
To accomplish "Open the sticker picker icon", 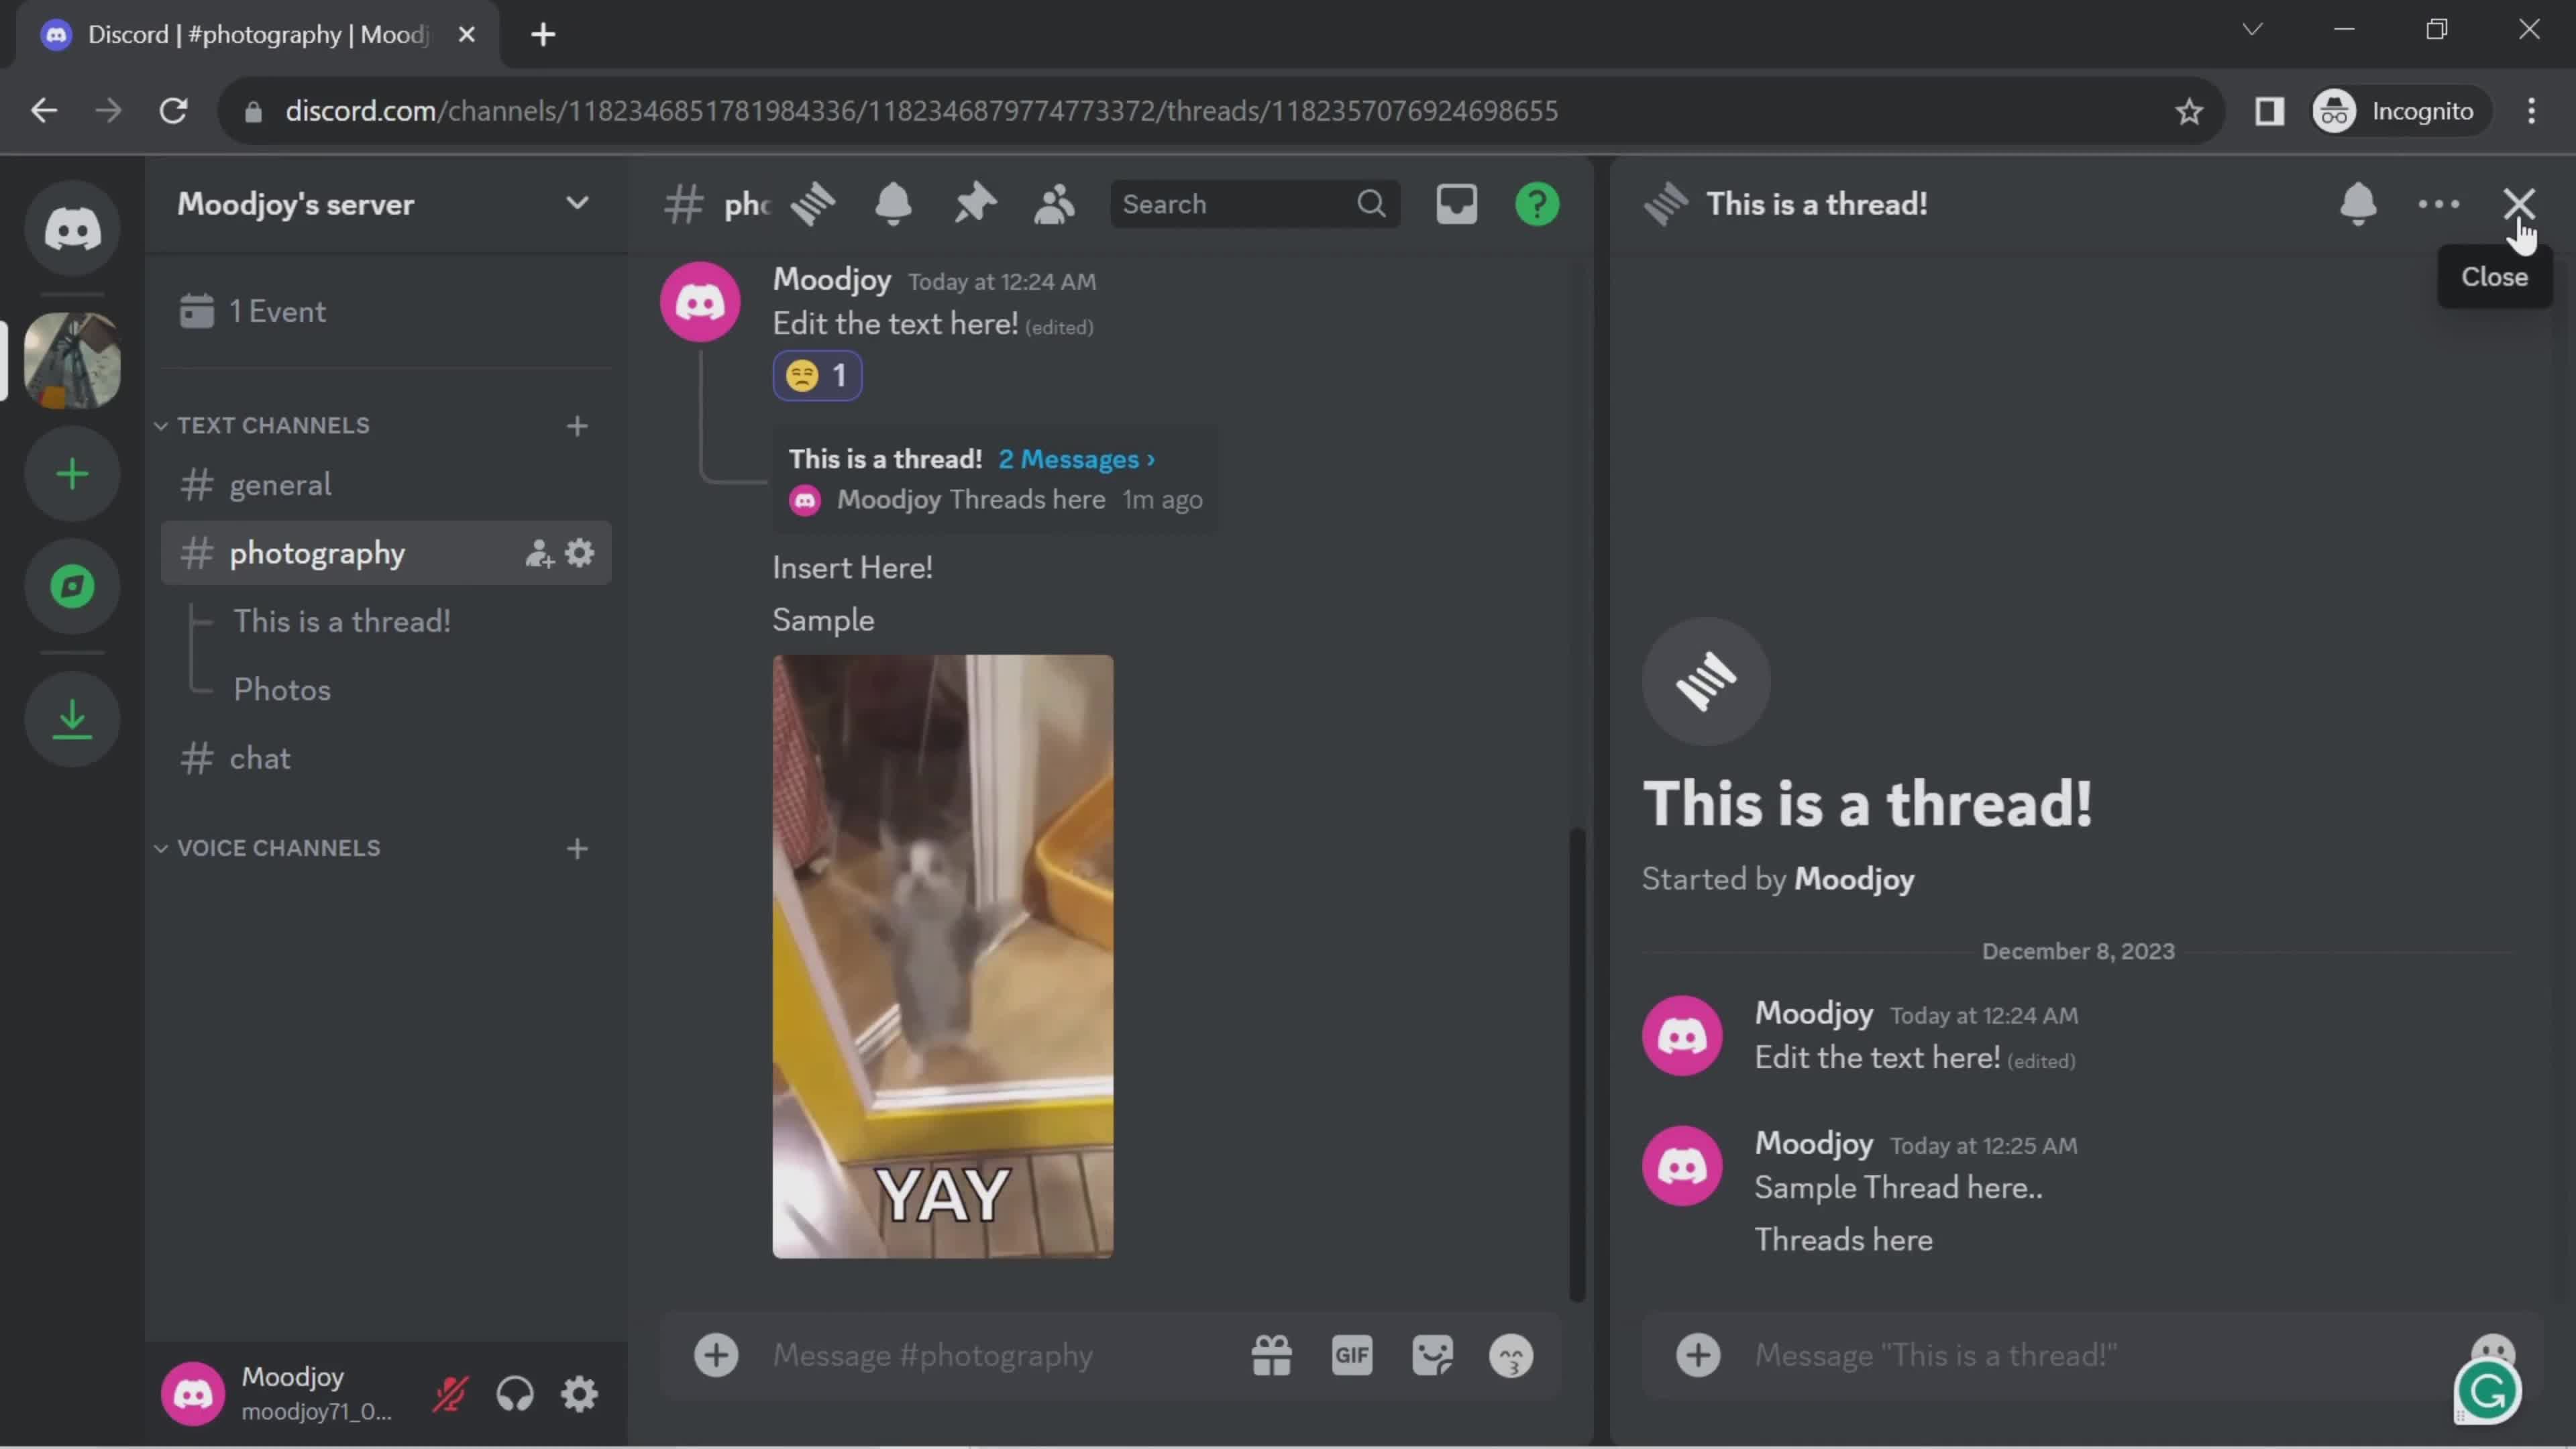I will pos(1432,1356).
